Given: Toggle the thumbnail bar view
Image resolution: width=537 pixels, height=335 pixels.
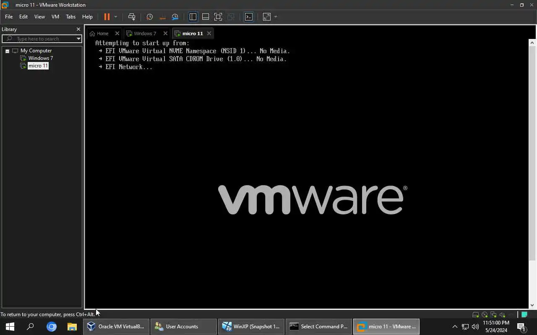Looking at the screenshot, I should click(206, 17).
